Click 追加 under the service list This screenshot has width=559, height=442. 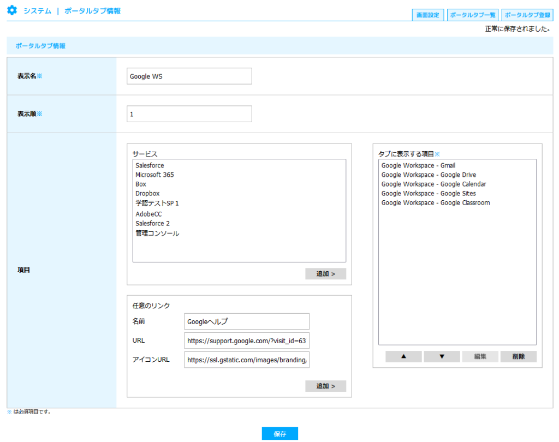325,273
